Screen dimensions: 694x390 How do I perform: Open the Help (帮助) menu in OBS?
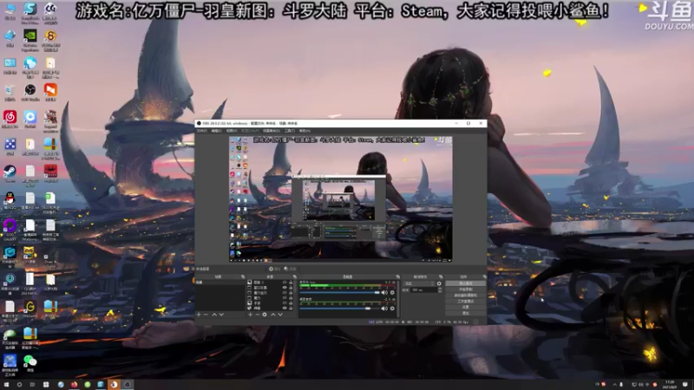click(304, 131)
